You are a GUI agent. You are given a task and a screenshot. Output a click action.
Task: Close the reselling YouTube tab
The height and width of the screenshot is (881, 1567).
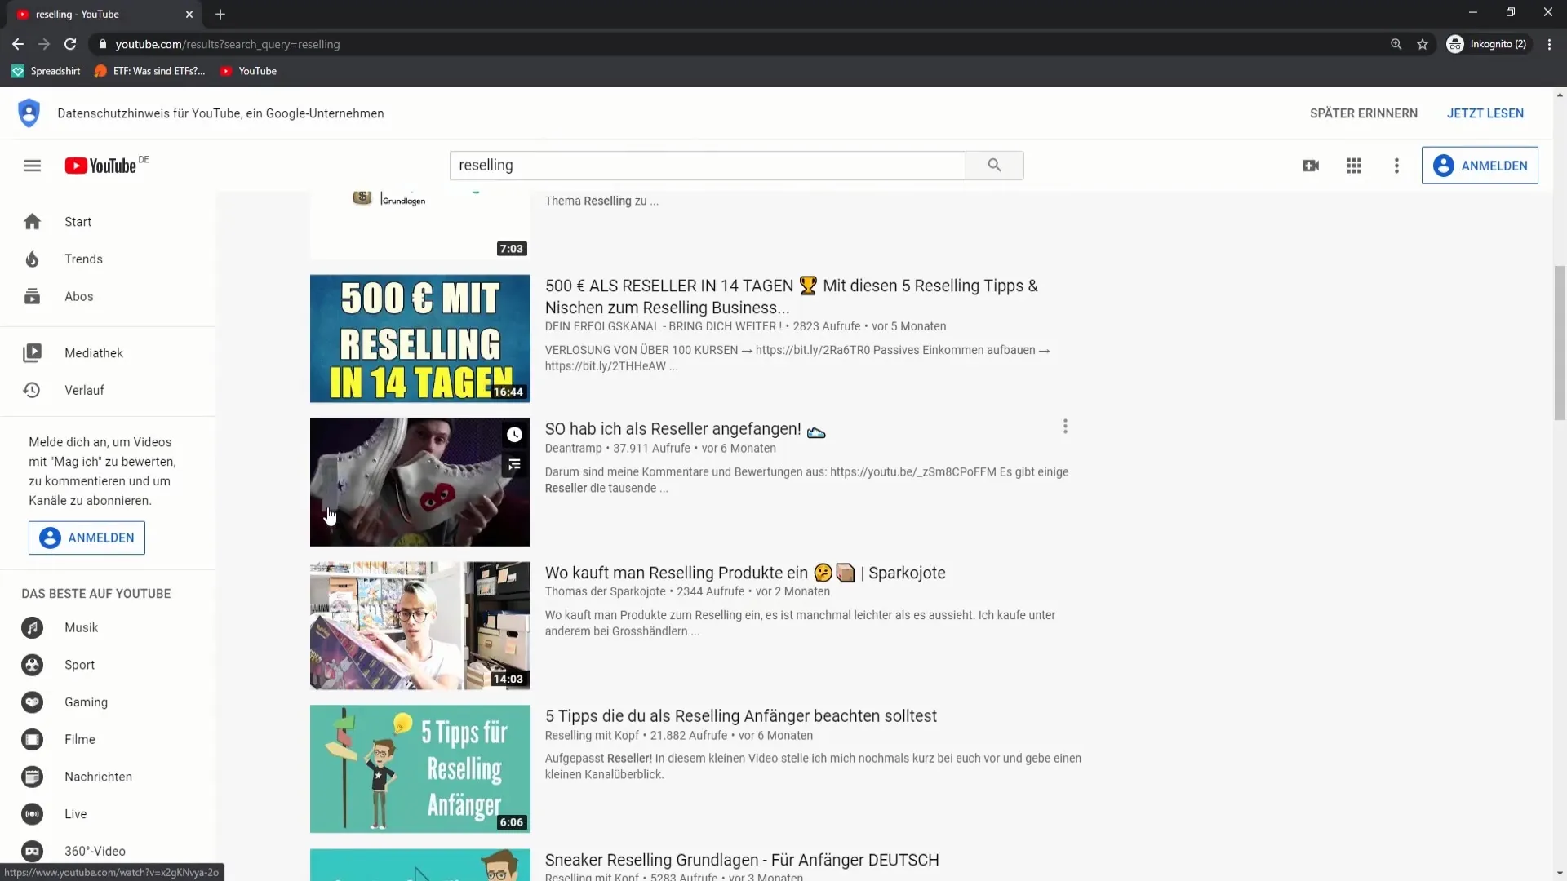point(189,14)
